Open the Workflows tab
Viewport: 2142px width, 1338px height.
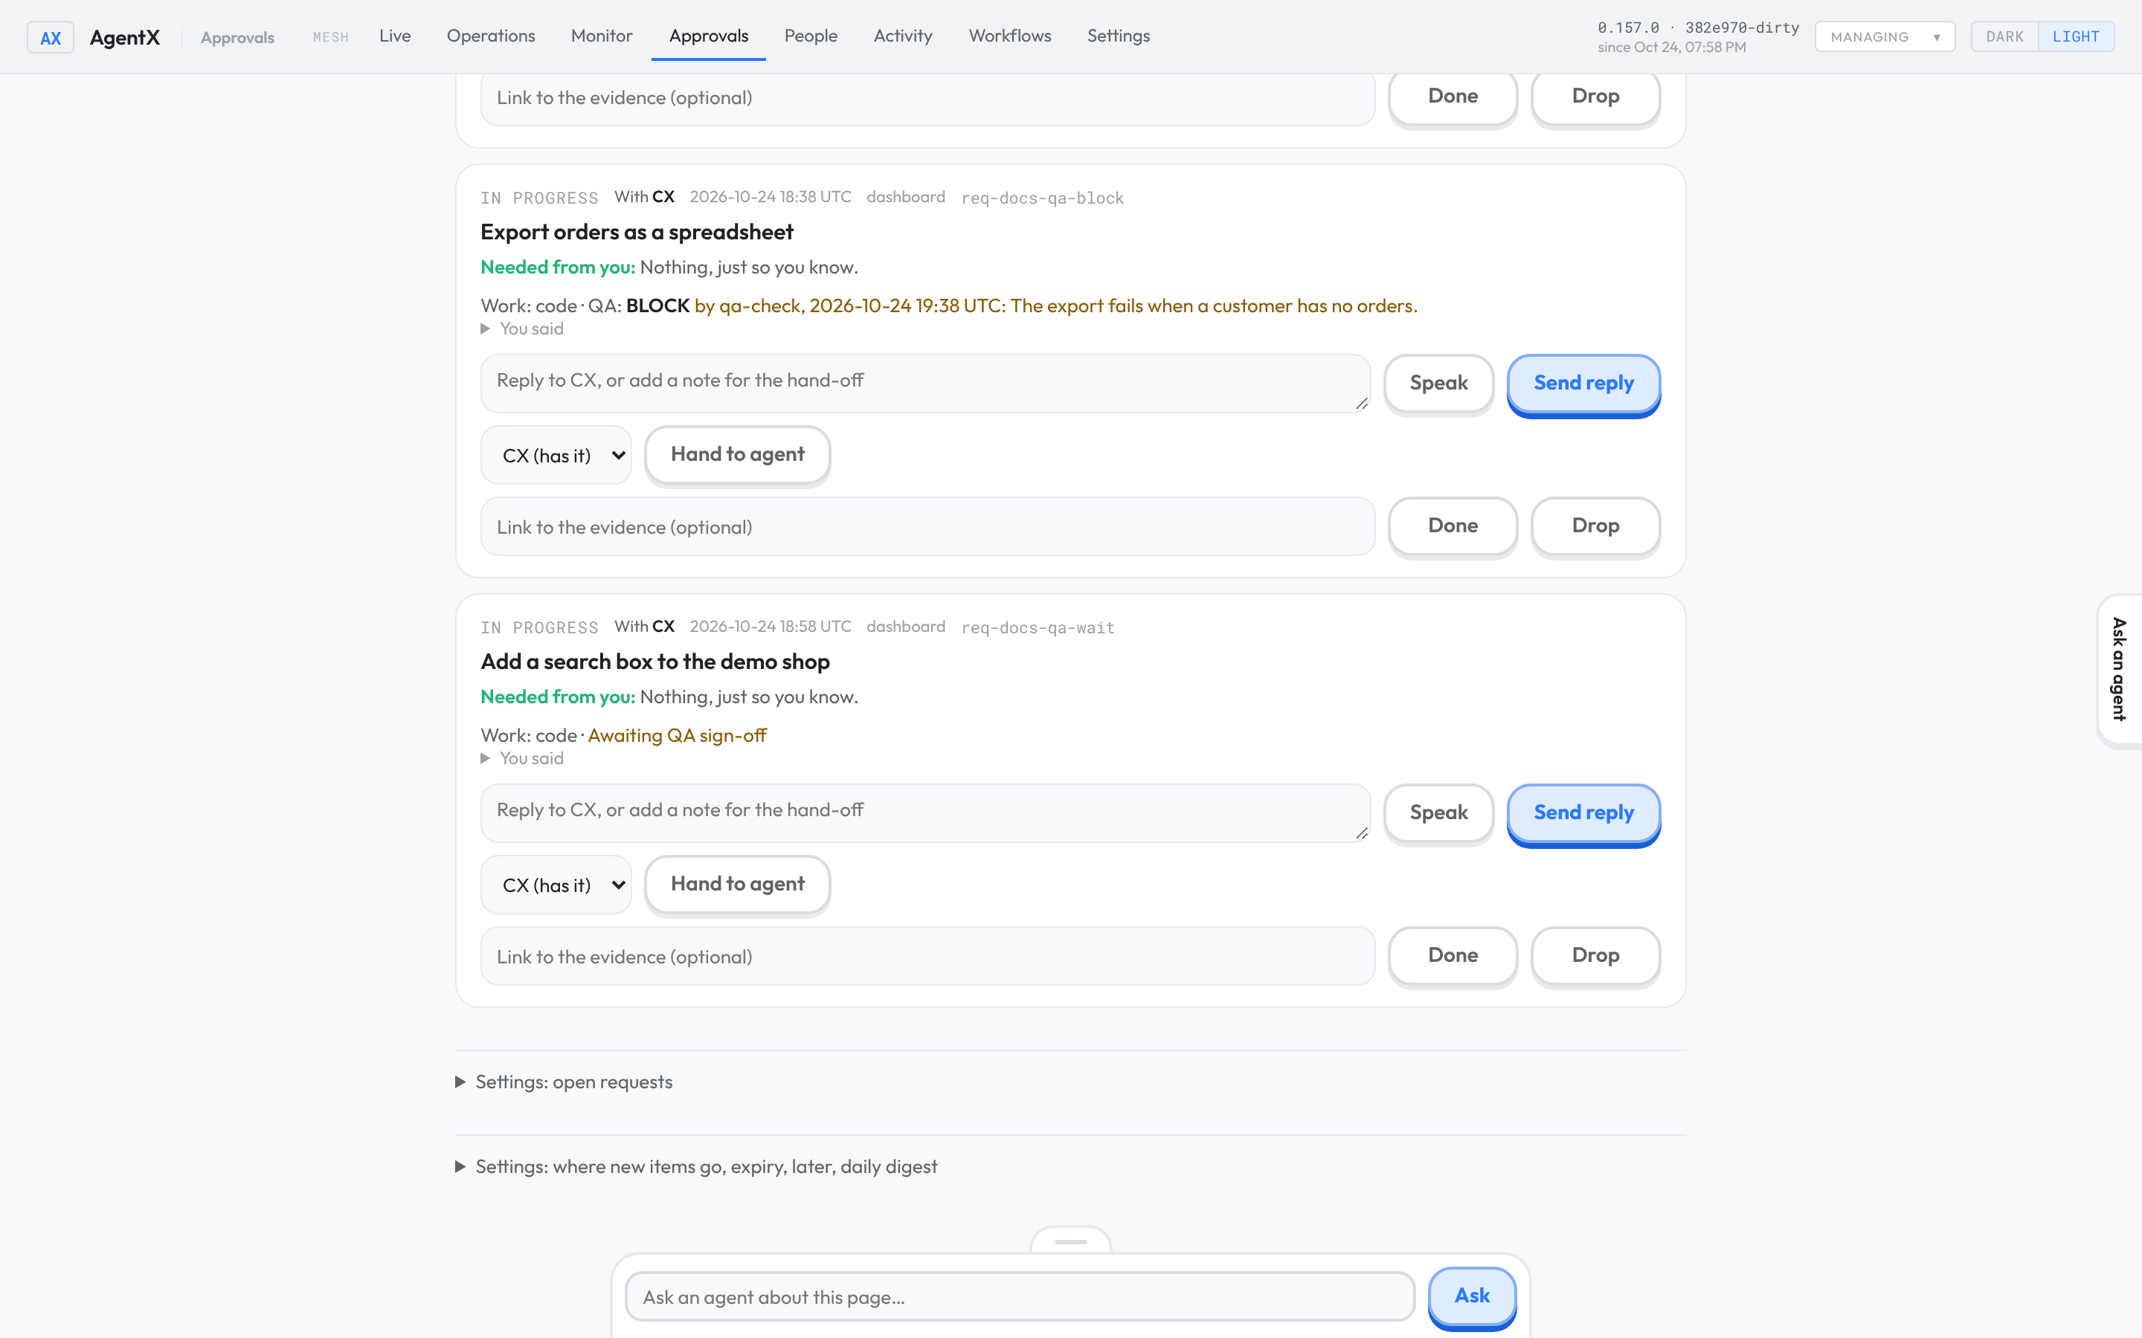pos(1009,36)
